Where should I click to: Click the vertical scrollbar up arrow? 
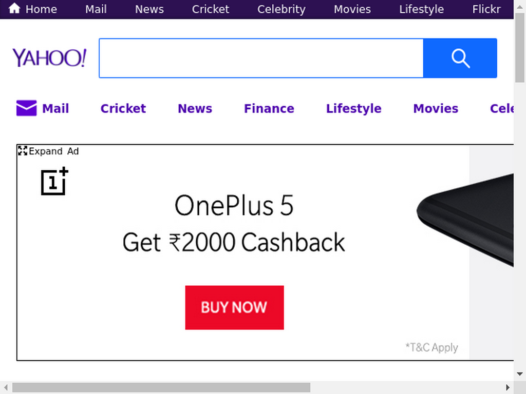pos(520,7)
